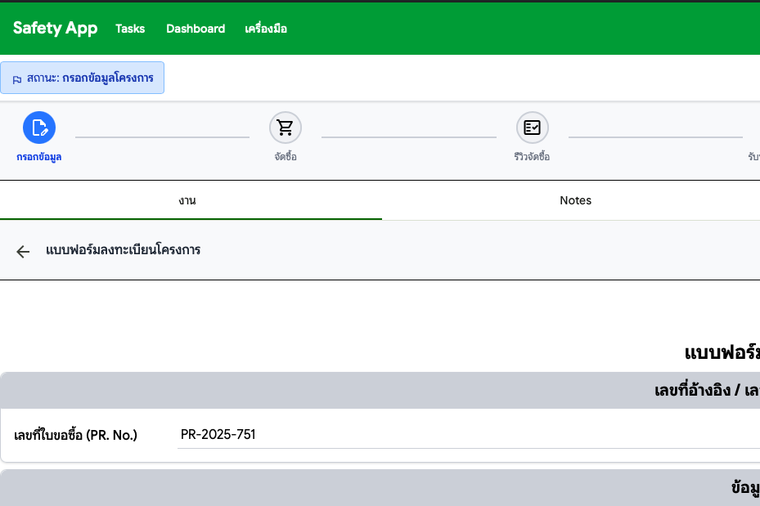Focus the PR-2025-751 input field

coord(466,435)
